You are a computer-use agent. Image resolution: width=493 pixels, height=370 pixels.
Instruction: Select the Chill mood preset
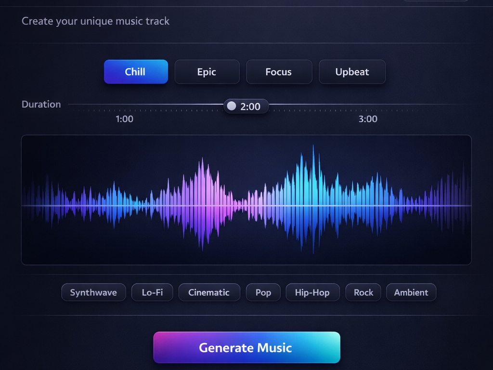coord(136,71)
